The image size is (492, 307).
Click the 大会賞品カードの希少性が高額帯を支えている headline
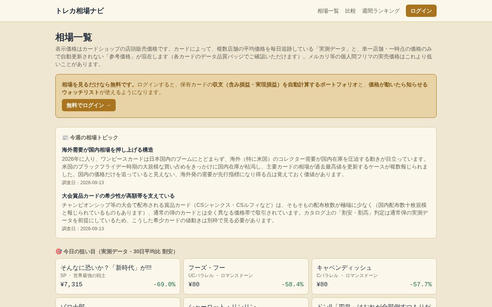click(x=118, y=196)
